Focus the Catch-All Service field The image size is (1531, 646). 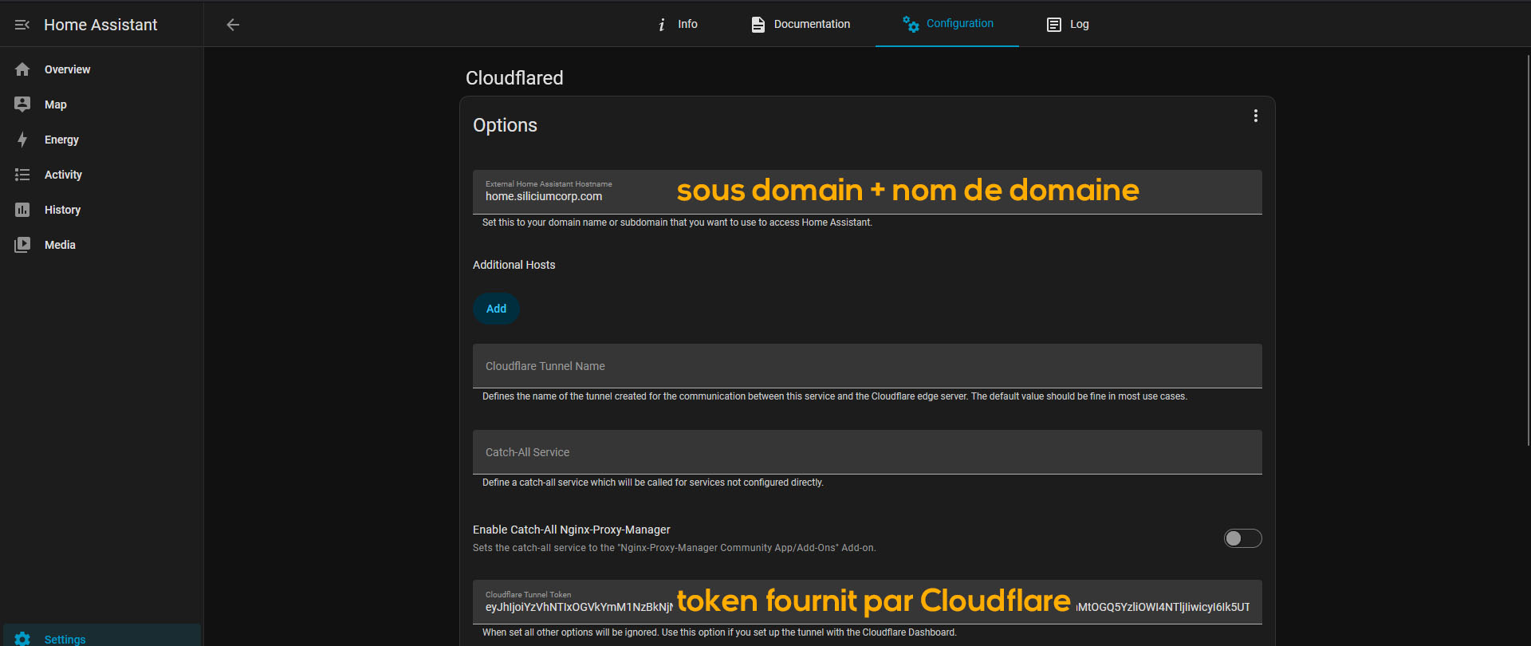868,452
